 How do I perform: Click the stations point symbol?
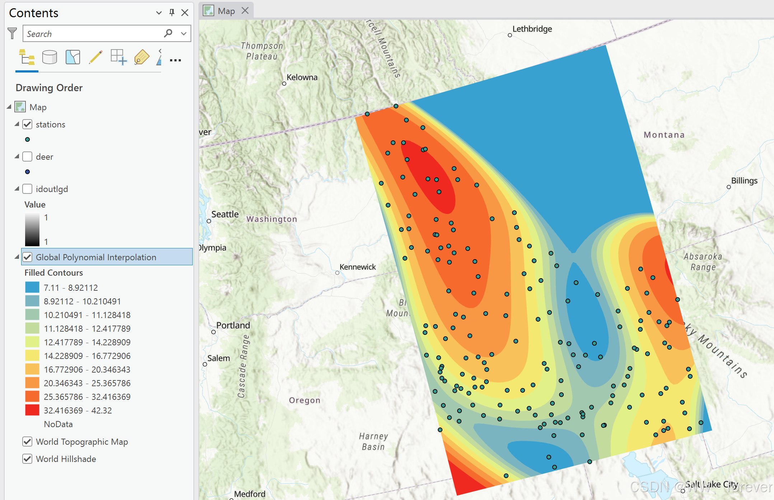coord(28,139)
